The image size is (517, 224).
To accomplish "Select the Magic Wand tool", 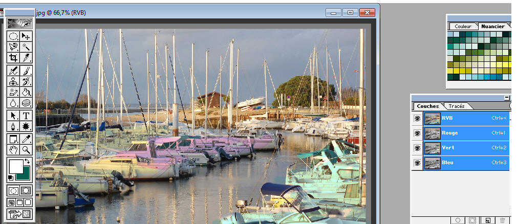I will pyautogui.click(x=26, y=47).
